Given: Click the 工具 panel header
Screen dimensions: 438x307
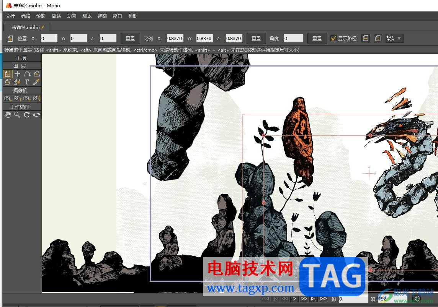Looking at the screenshot, I should click(x=22, y=58).
